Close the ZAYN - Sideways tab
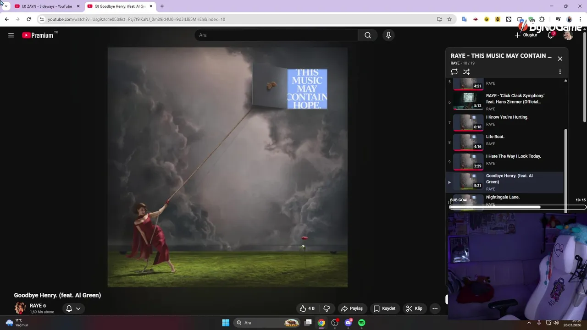587x330 pixels. point(78,6)
